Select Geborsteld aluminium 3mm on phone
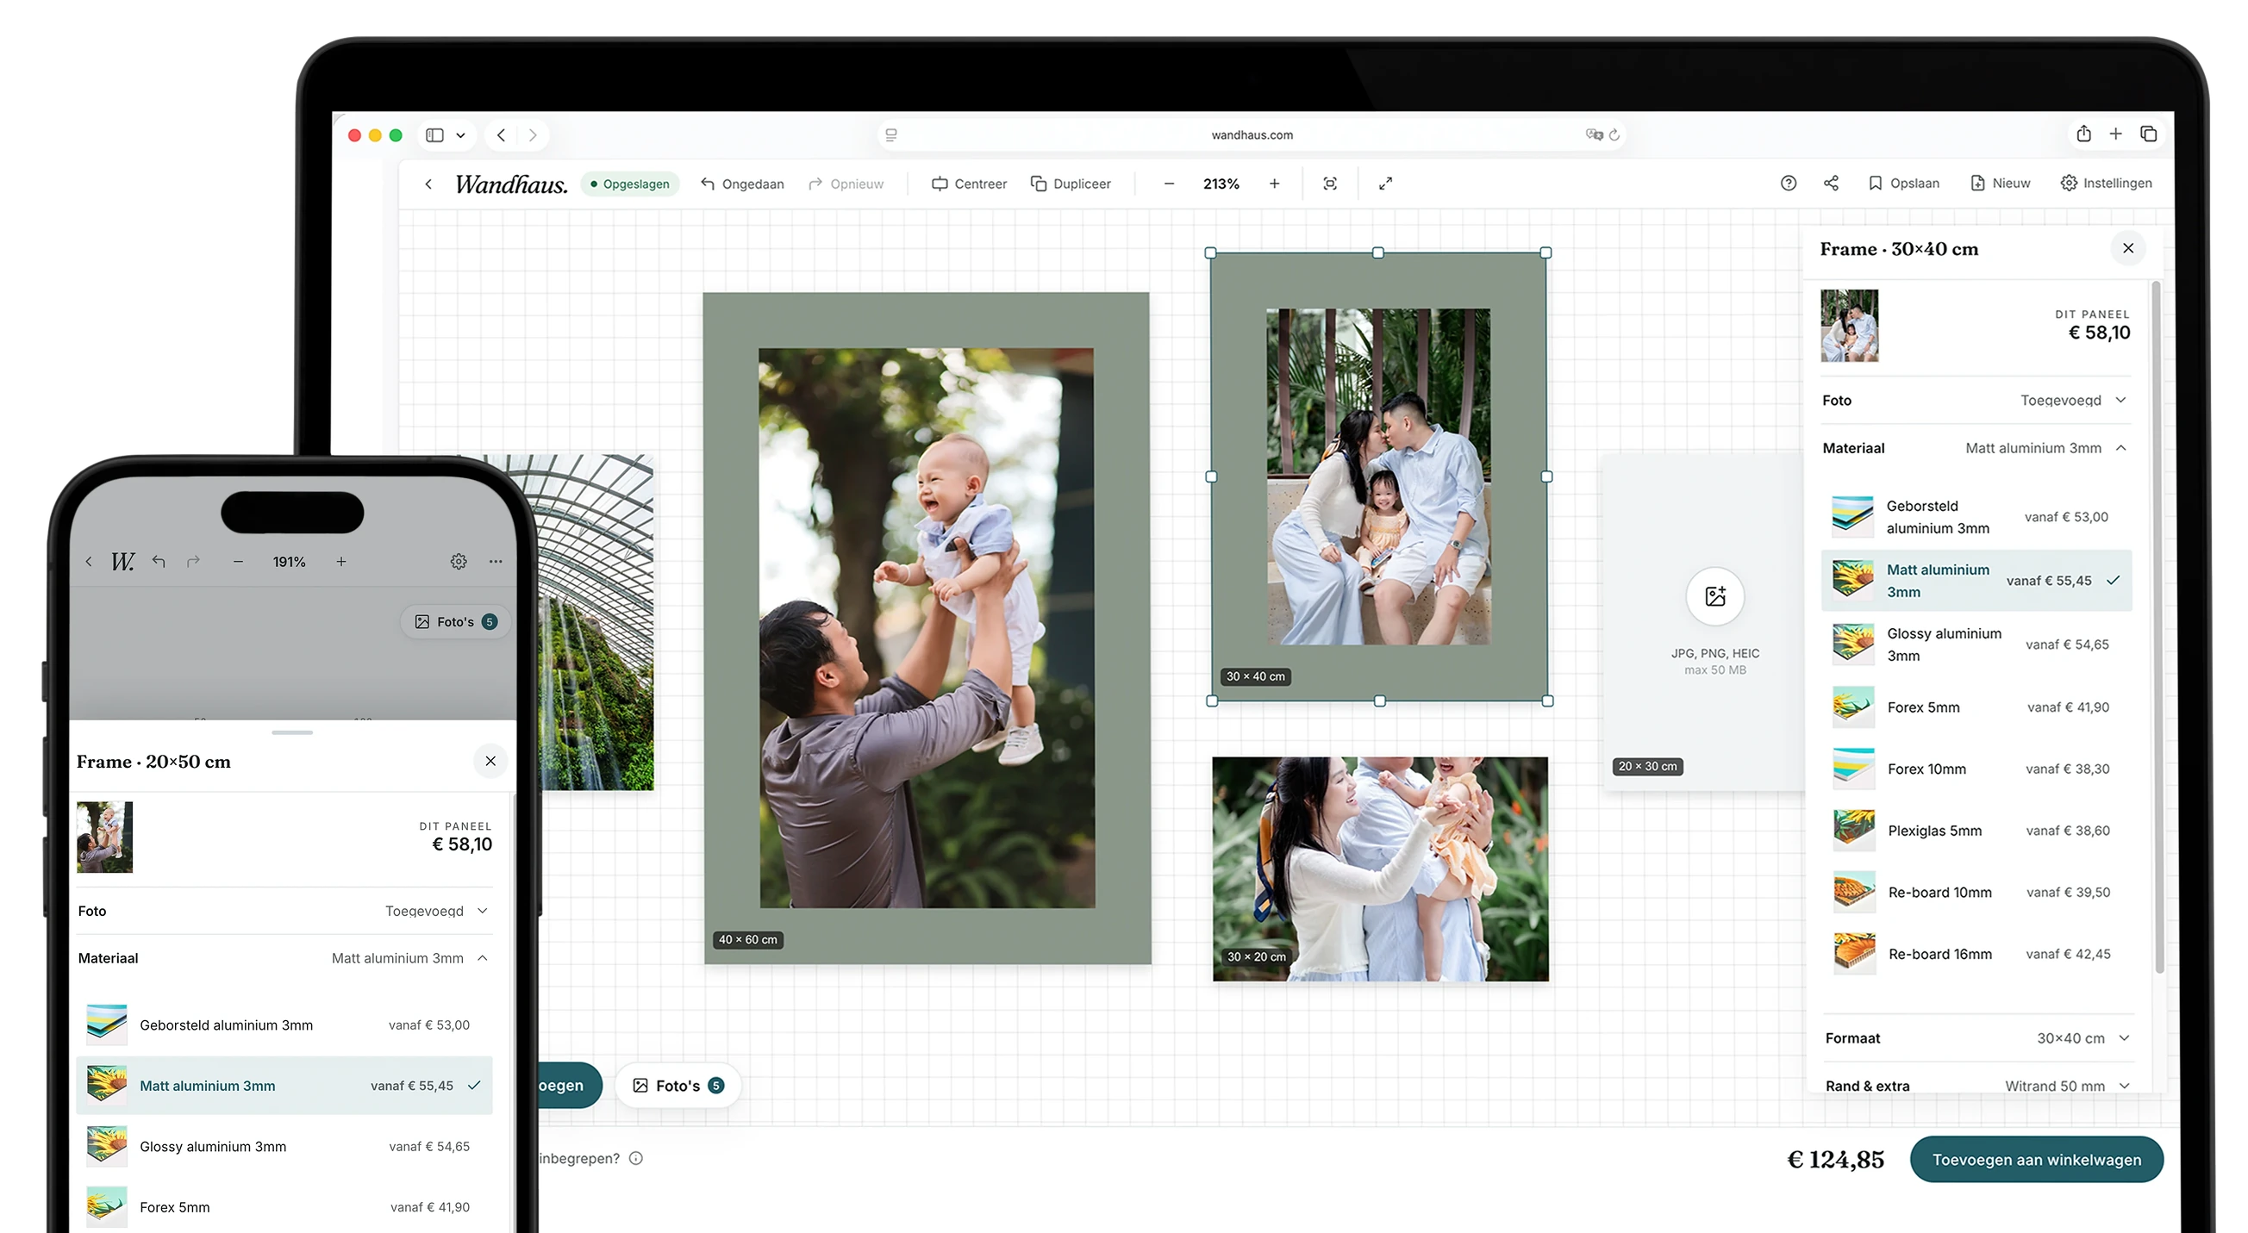 [x=284, y=1026]
